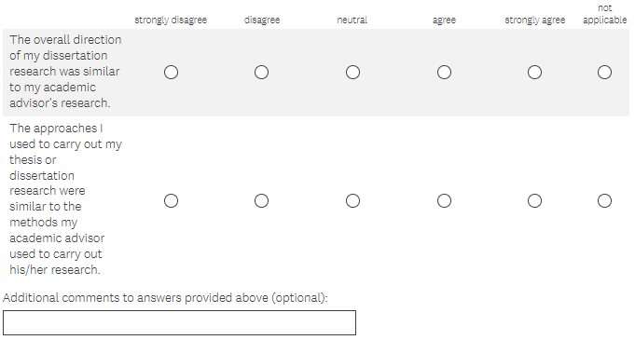Choose 'agree' for approaches statement
The width and height of the screenshot is (635, 340).
444,201
